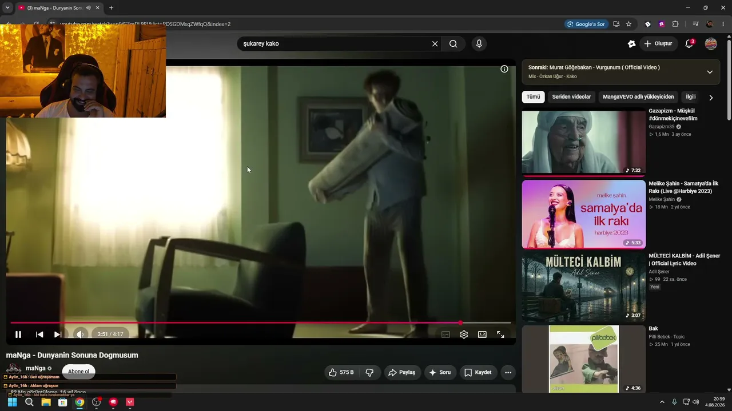Image resolution: width=732 pixels, height=411 pixels.
Task: Select the İlgili filter chip
Action: (690, 97)
